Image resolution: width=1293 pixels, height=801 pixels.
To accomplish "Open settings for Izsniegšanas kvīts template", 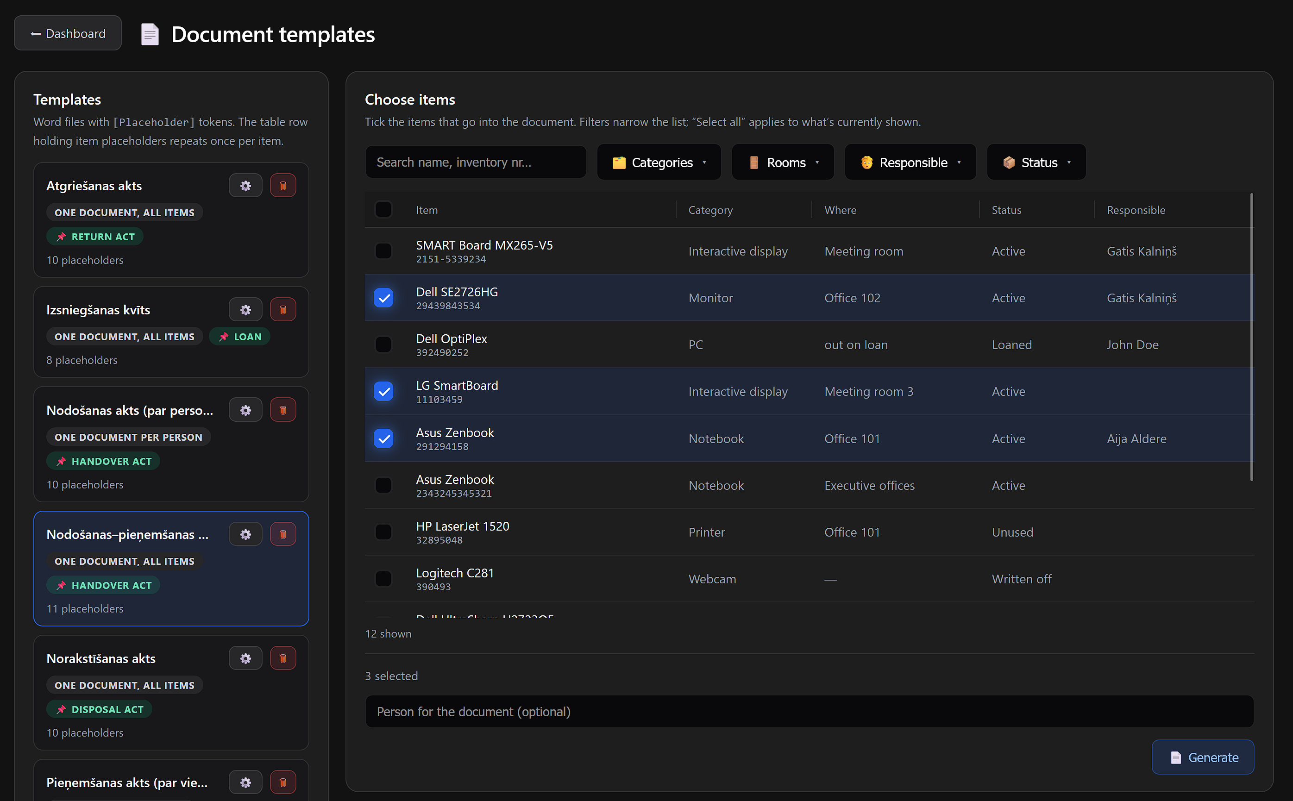I will coord(245,309).
